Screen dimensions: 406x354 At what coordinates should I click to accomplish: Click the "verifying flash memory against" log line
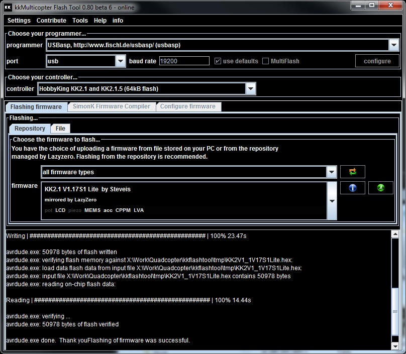coord(149,260)
